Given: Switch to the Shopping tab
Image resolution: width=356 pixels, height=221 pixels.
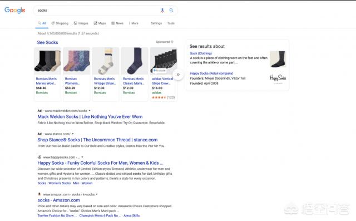Looking at the screenshot, I should [x=60, y=23].
